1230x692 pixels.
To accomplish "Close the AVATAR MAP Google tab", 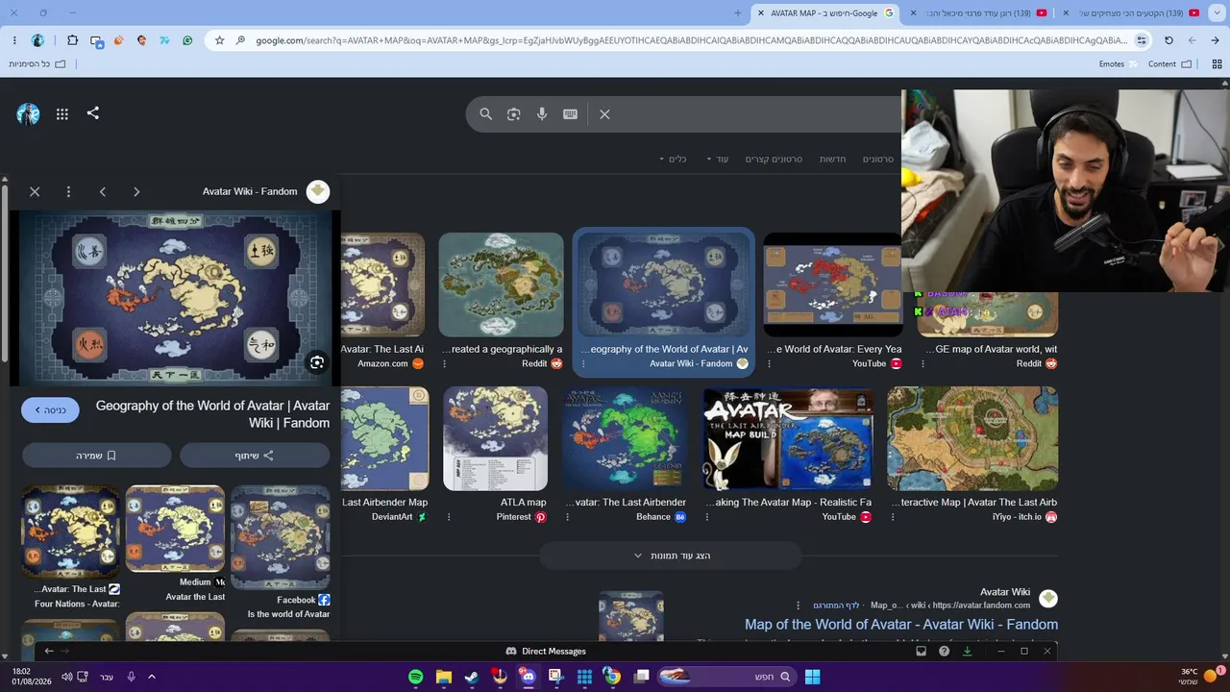I will point(761,12).
